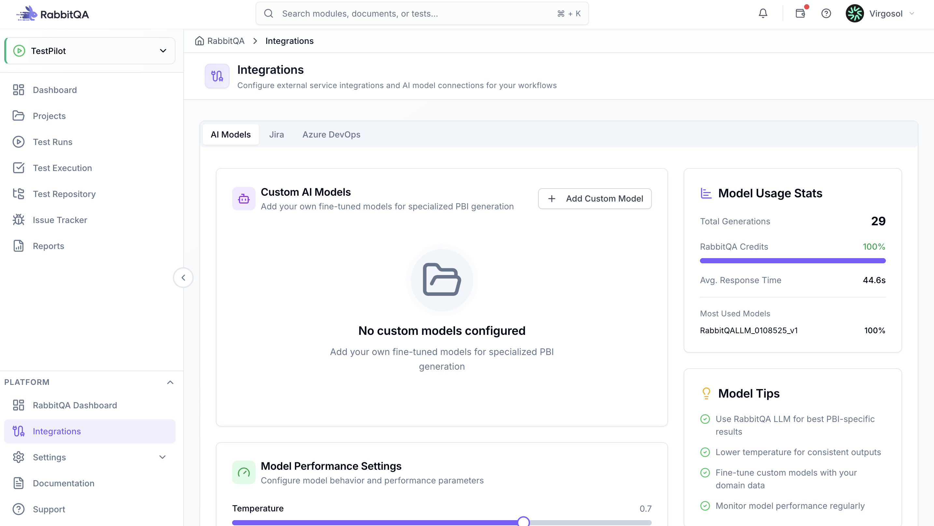
Task: Click 'No custom models configured' heading
Action: tap(442, 331)
